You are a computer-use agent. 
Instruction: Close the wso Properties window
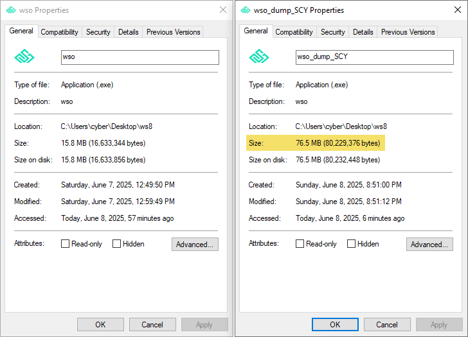click(x=222, y=10)
